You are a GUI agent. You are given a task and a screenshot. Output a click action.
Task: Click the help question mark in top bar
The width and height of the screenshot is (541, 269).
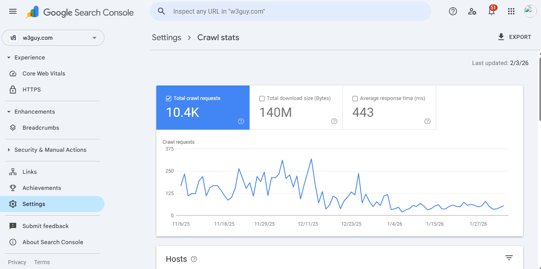[453, 11]
